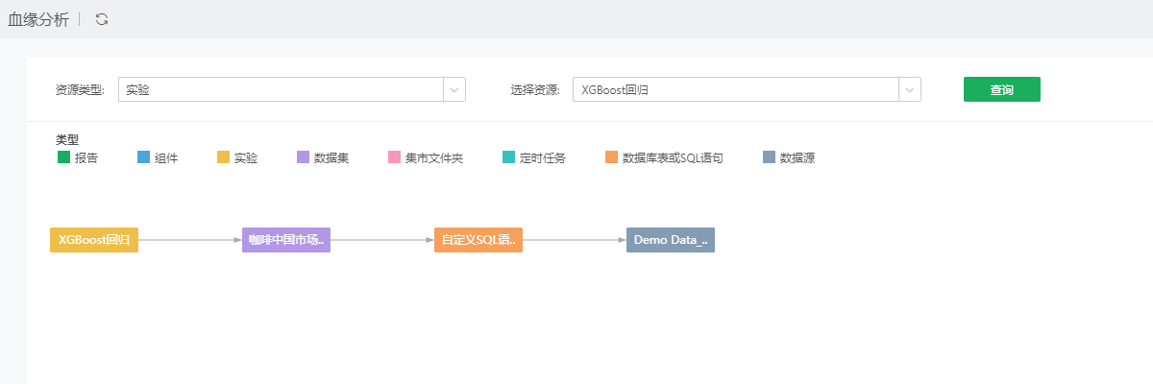Expand the 选择资源 dropdown arrow
Screen dimensions: 1153x384
click(909, 89)
